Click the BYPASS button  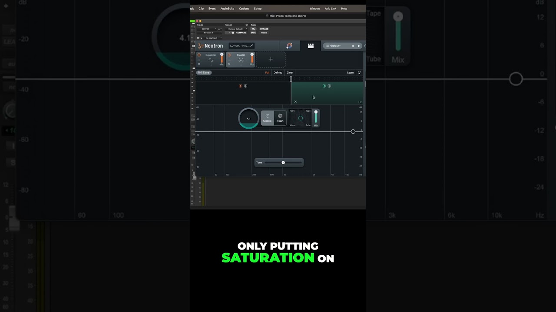[x=264, y=29]
